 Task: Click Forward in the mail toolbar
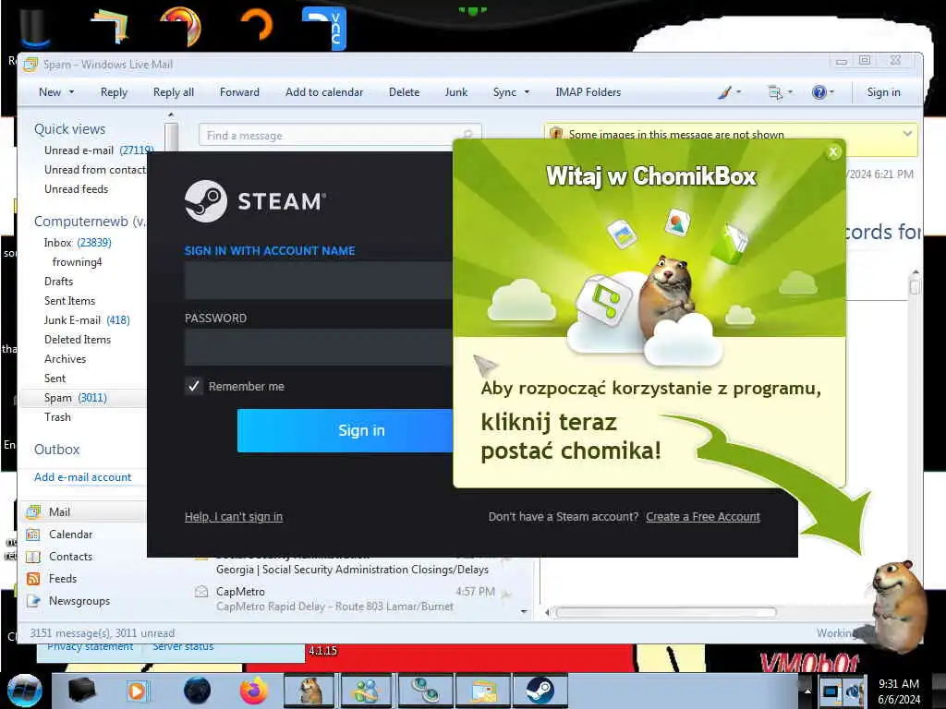click(239, 92)
